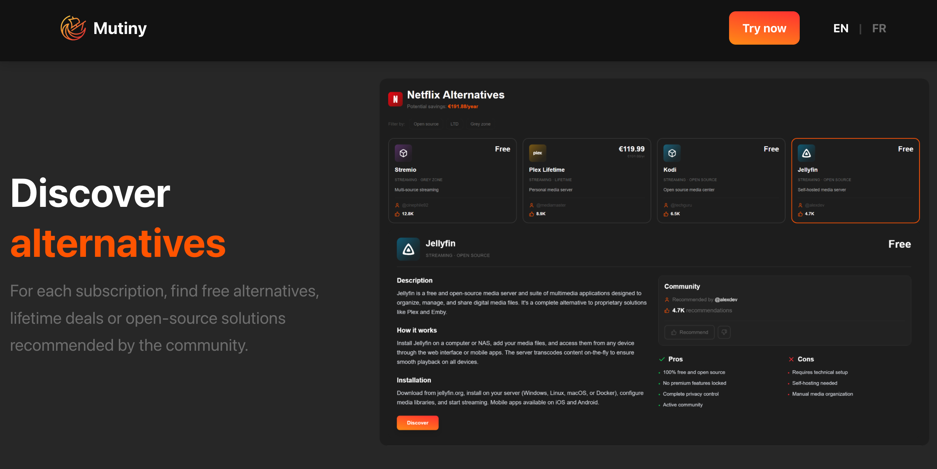Screen dimensions: 937x469
Task: Click the Mutiny bird logo icon
Action: click(73, 28)
